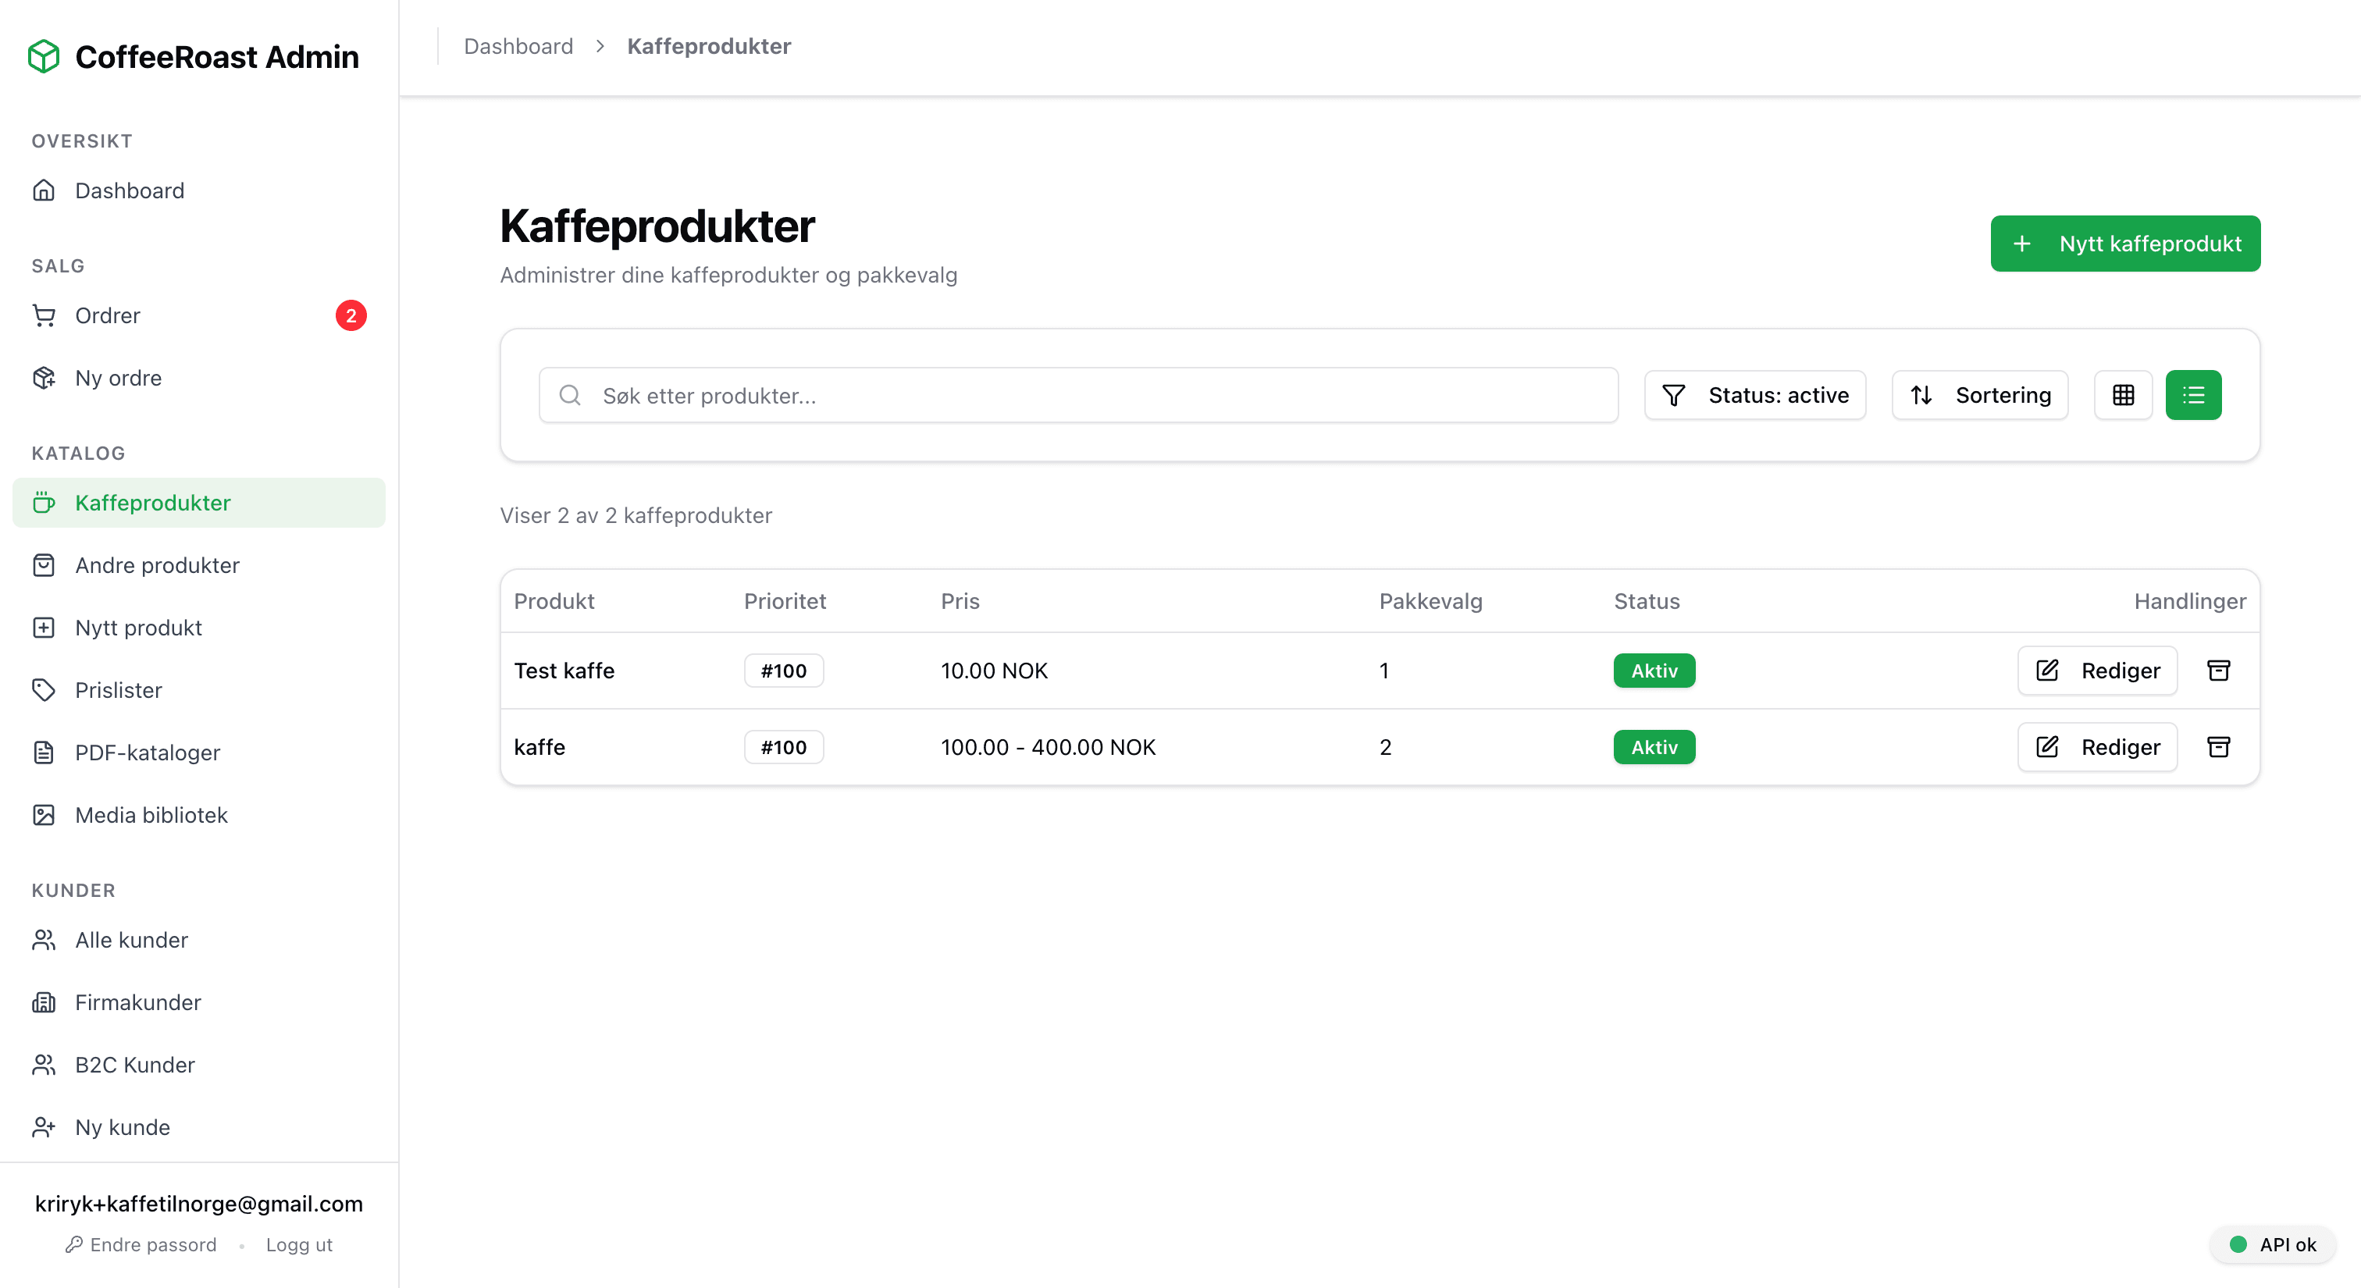Click the edit pencil icon for kaffe row
2361x1288 pixels.
[x=2046, y=746]
